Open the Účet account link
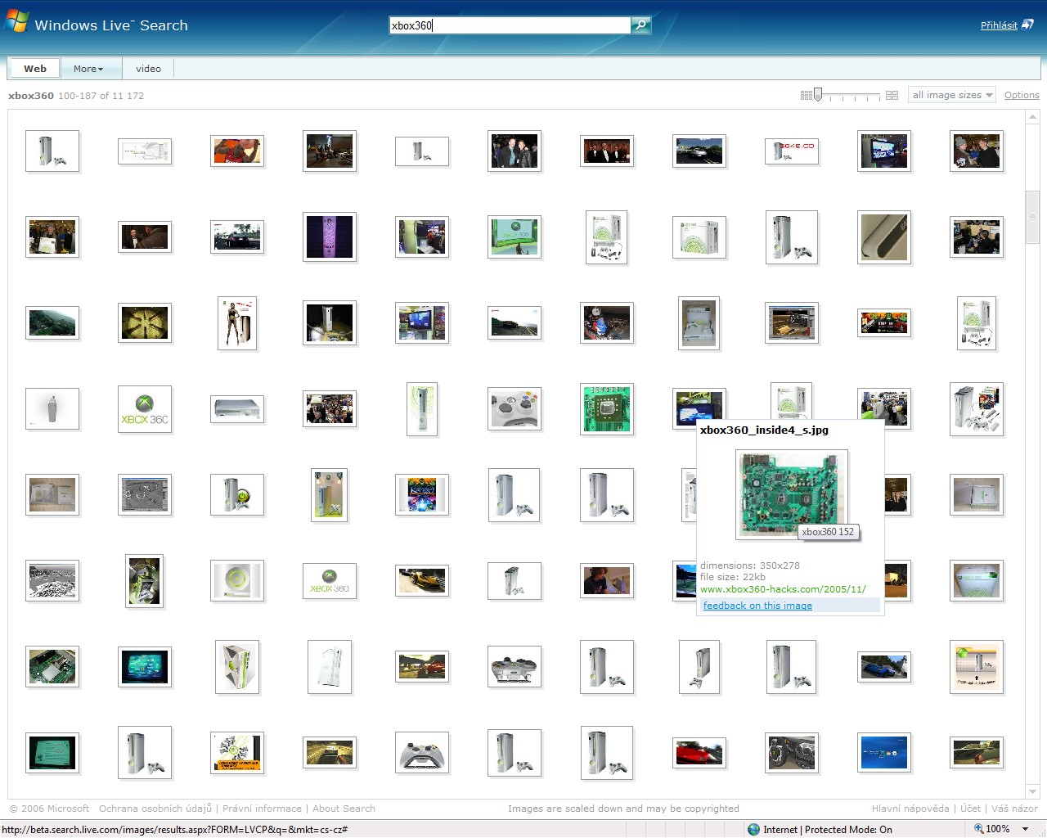This screenshot has width=1047, height=838. [x=970, y=809]
